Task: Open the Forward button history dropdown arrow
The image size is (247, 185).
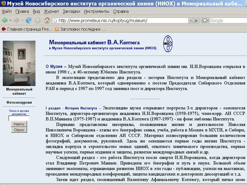Action: pyautogui.click(x=22, y=20)
